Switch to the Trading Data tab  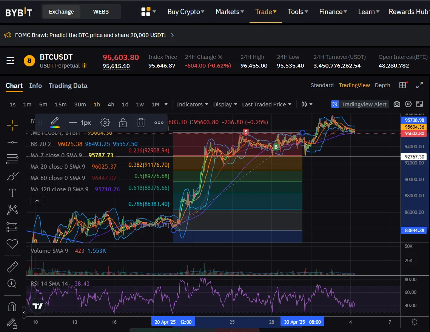point(68,86)
